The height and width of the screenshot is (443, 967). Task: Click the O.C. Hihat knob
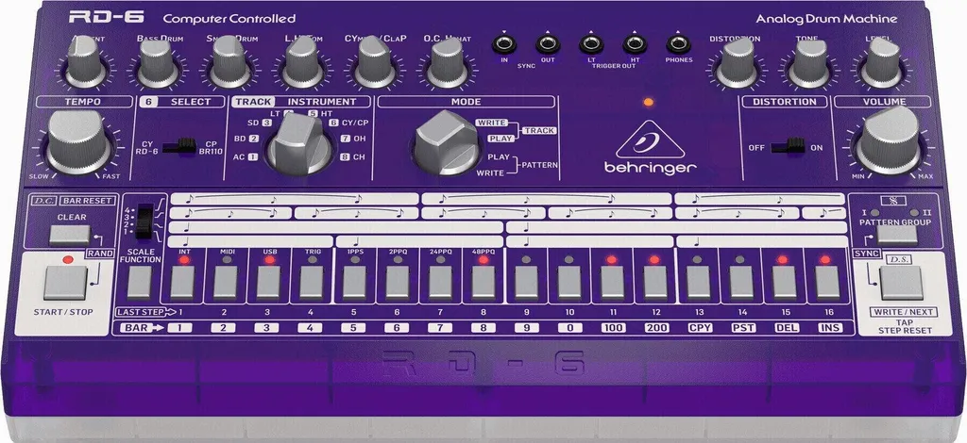tap(447, 62)
